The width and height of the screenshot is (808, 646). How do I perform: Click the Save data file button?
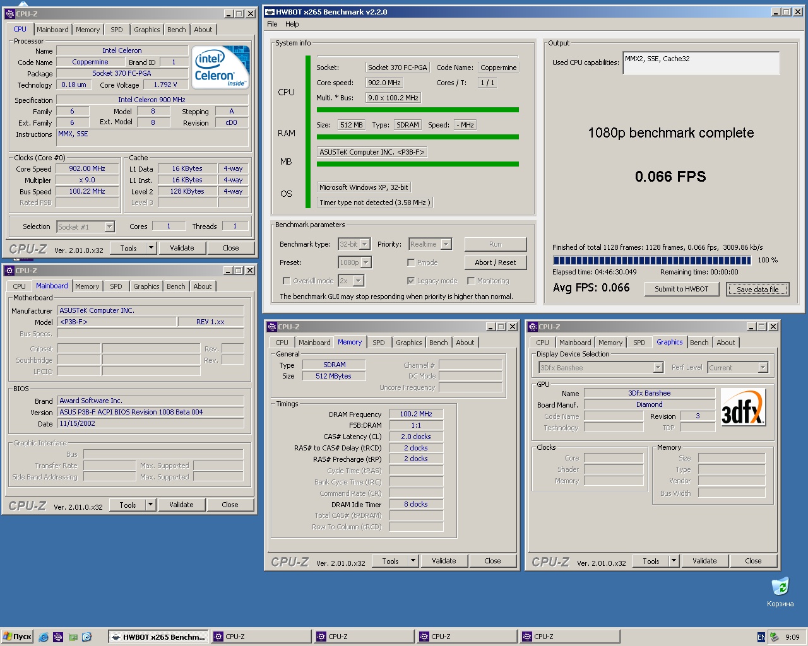click(x=757, y=289)
